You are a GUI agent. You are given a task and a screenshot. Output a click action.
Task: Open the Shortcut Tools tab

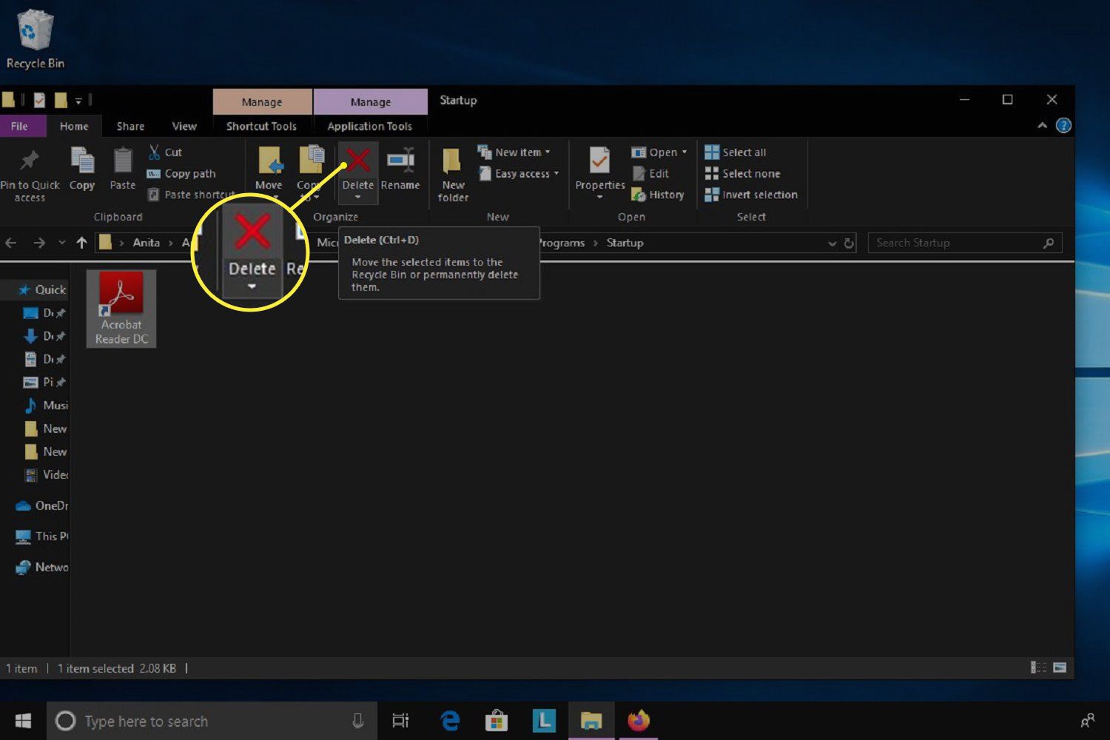click(x=261, y=127)
